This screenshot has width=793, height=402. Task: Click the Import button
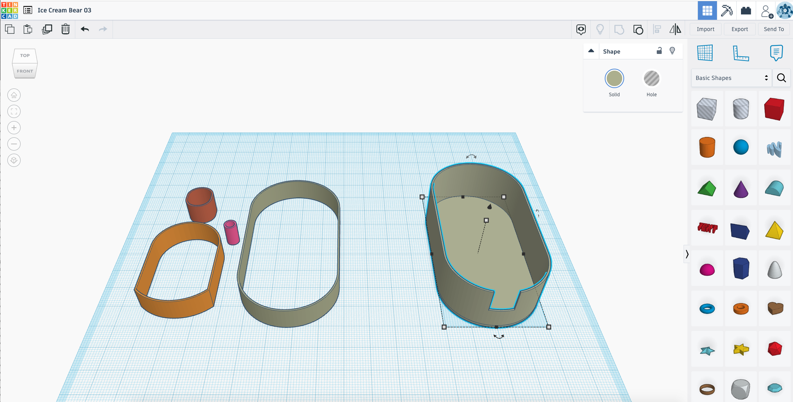[705, 29]
